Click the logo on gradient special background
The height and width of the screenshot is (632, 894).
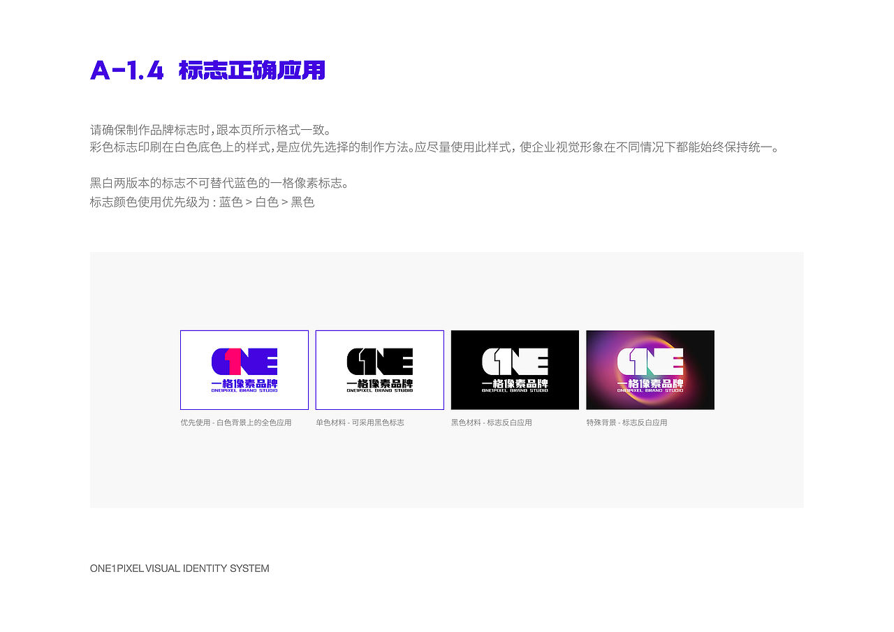point(650,370)
